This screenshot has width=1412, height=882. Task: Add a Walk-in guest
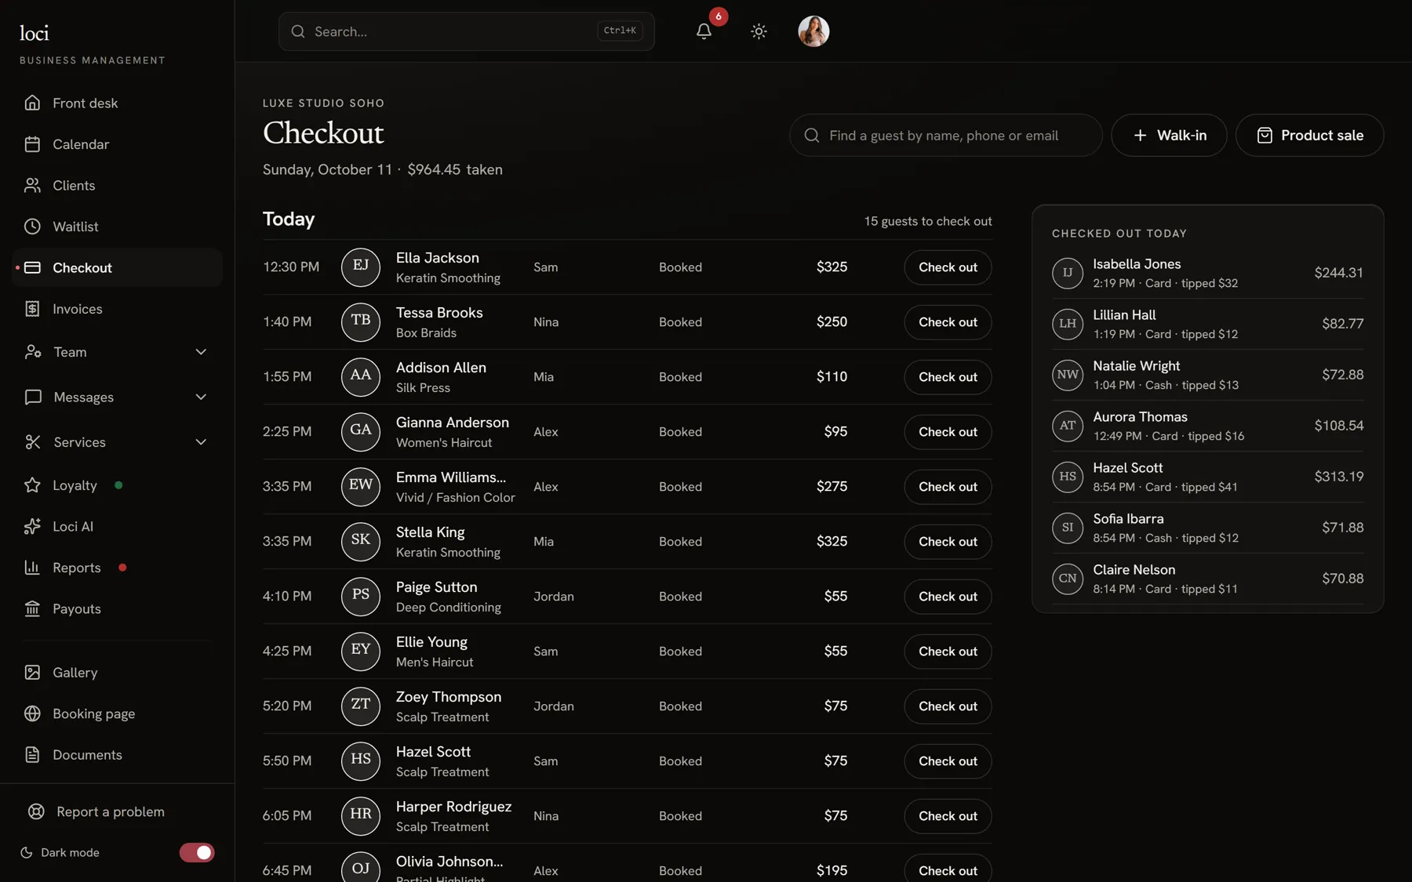(x=1169, y=136)
